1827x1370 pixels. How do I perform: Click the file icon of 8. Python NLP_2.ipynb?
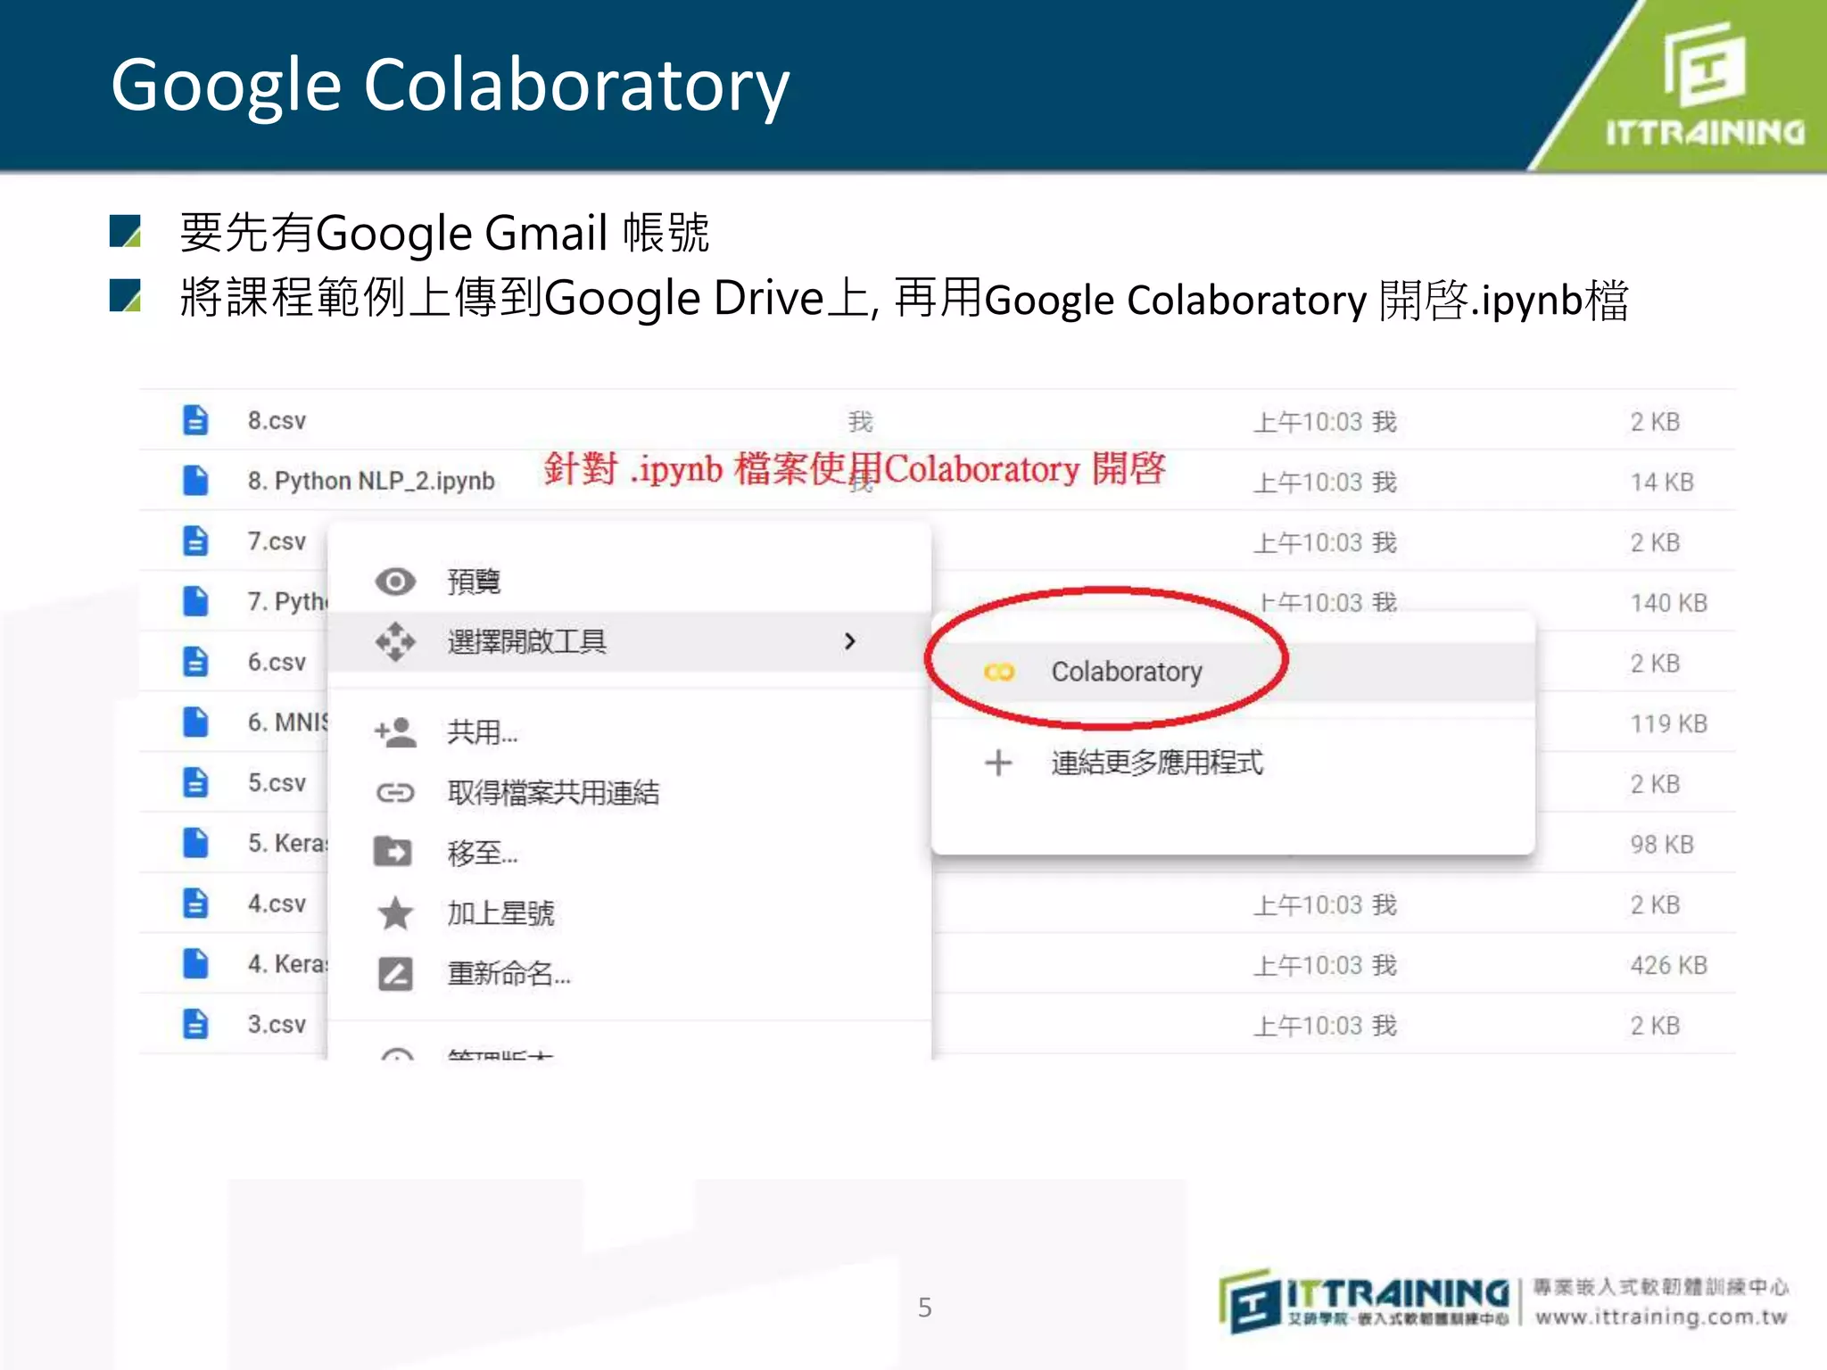(x=195, y=480)
